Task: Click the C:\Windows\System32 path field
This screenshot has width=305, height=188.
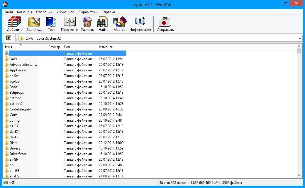Action: click(160, 38)
